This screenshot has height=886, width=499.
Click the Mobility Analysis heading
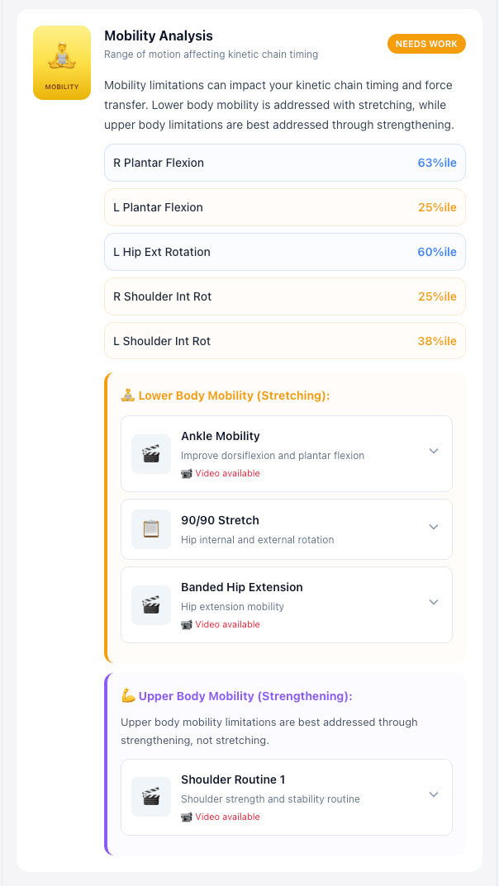point(159,36)
